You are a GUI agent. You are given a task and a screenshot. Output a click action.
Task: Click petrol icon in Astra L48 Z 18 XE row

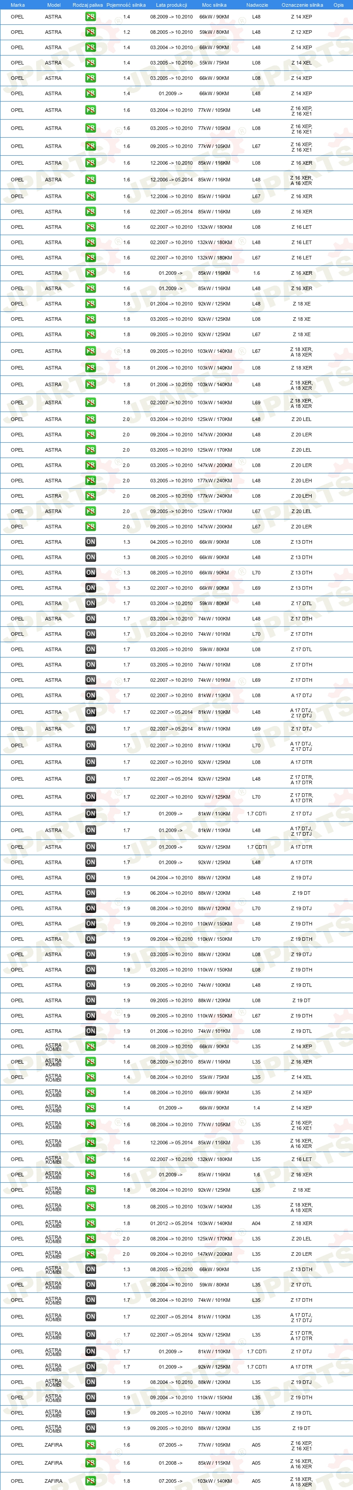pyautogui.click(x=90, y=304)
